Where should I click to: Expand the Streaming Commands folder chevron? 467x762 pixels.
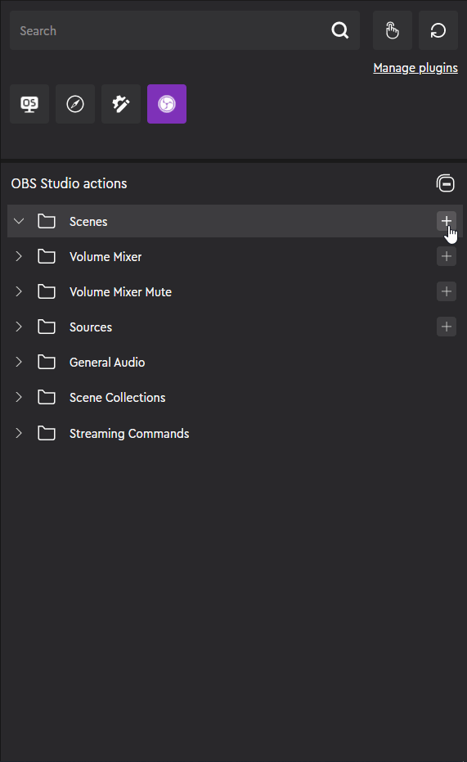[x=19, y=433]
